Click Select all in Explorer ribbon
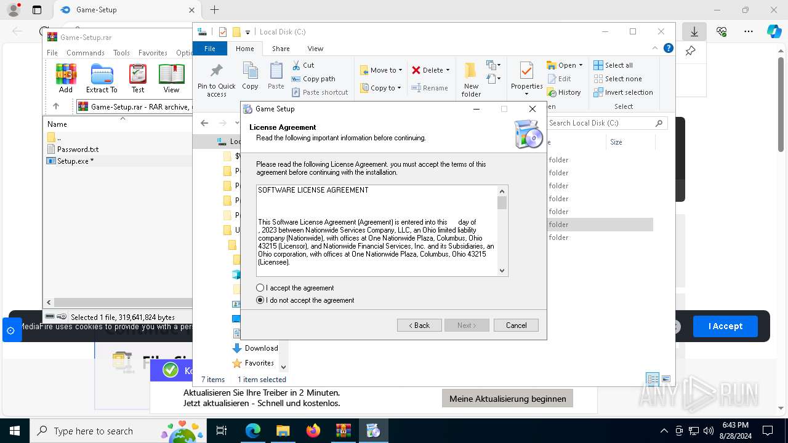 pos(613,65)
